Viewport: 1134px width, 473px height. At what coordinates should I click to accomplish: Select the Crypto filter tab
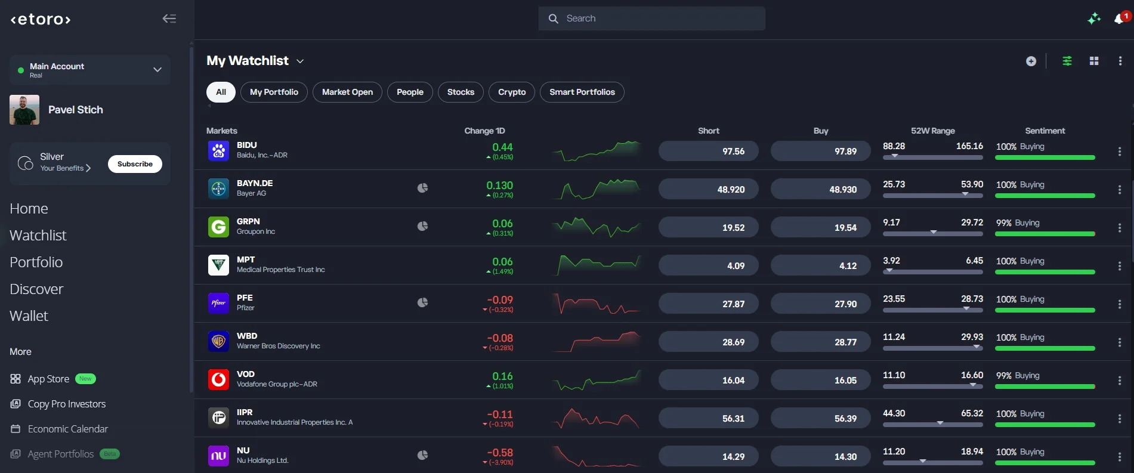tap(512, 92)
